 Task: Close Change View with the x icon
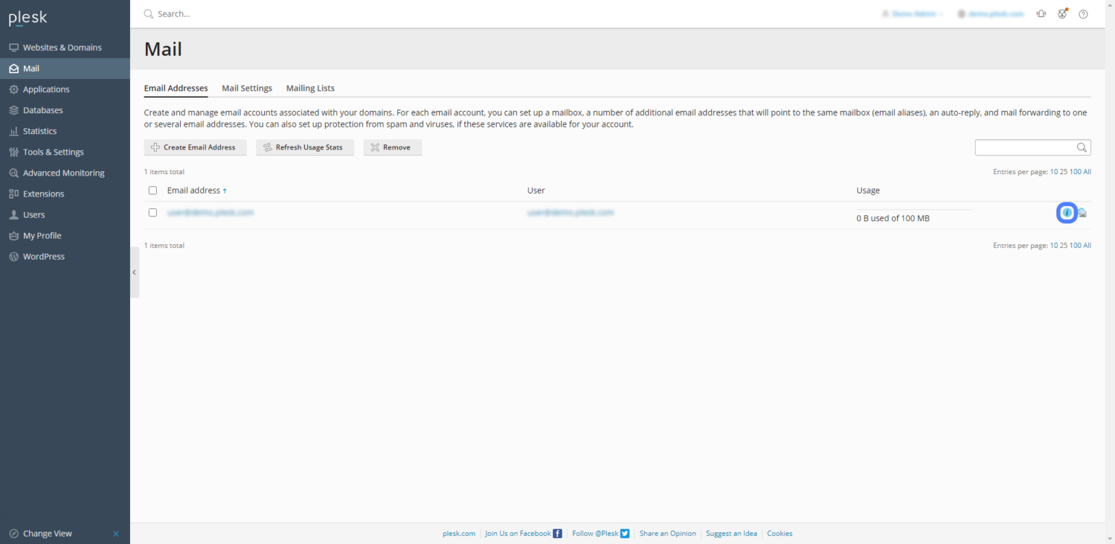tap(116, 534)
